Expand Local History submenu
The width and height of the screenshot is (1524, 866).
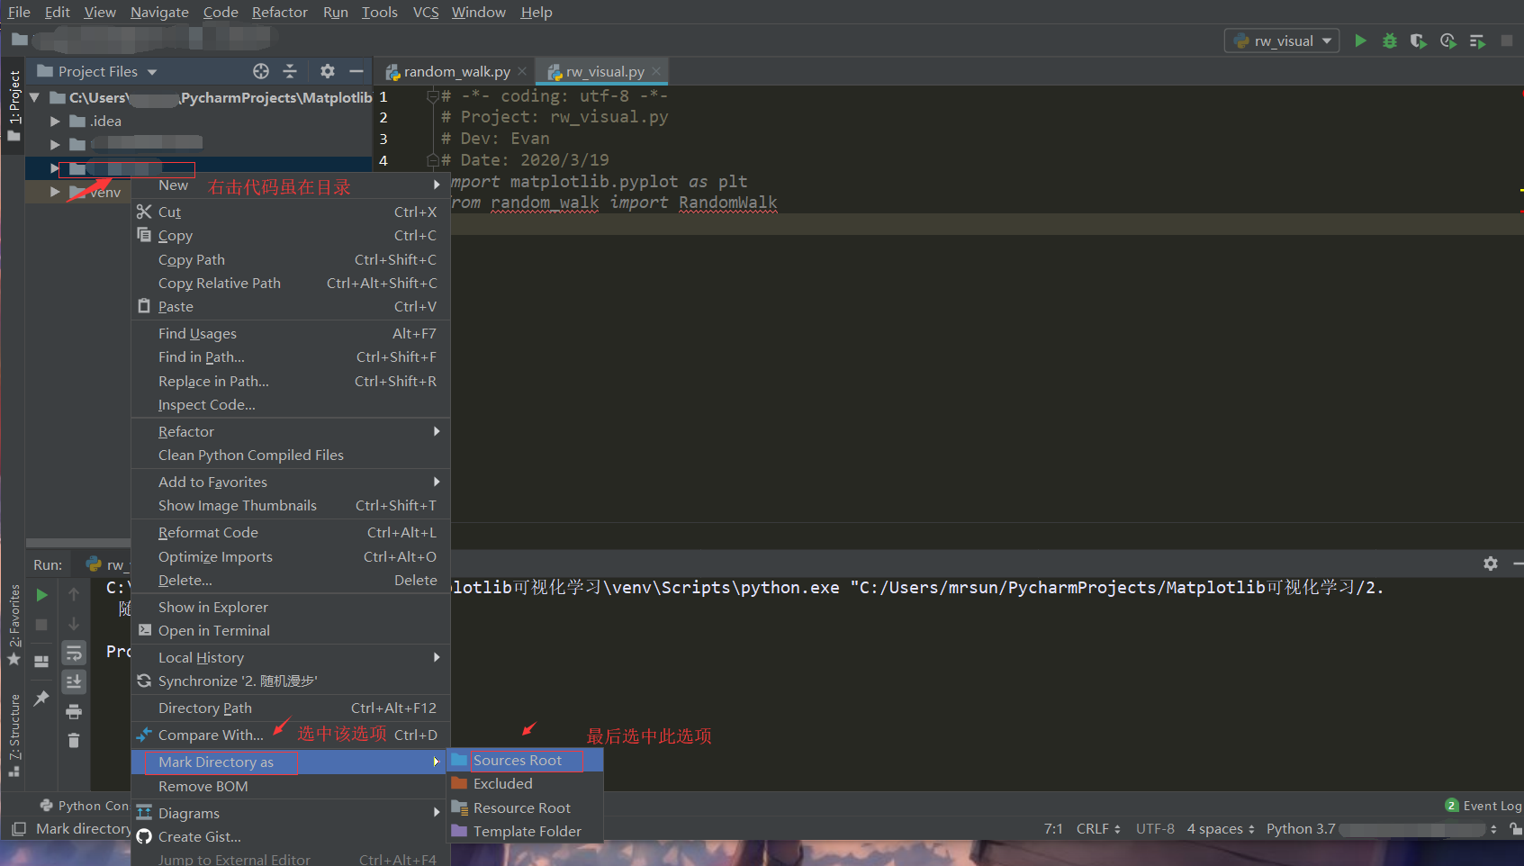coord(291,657)
